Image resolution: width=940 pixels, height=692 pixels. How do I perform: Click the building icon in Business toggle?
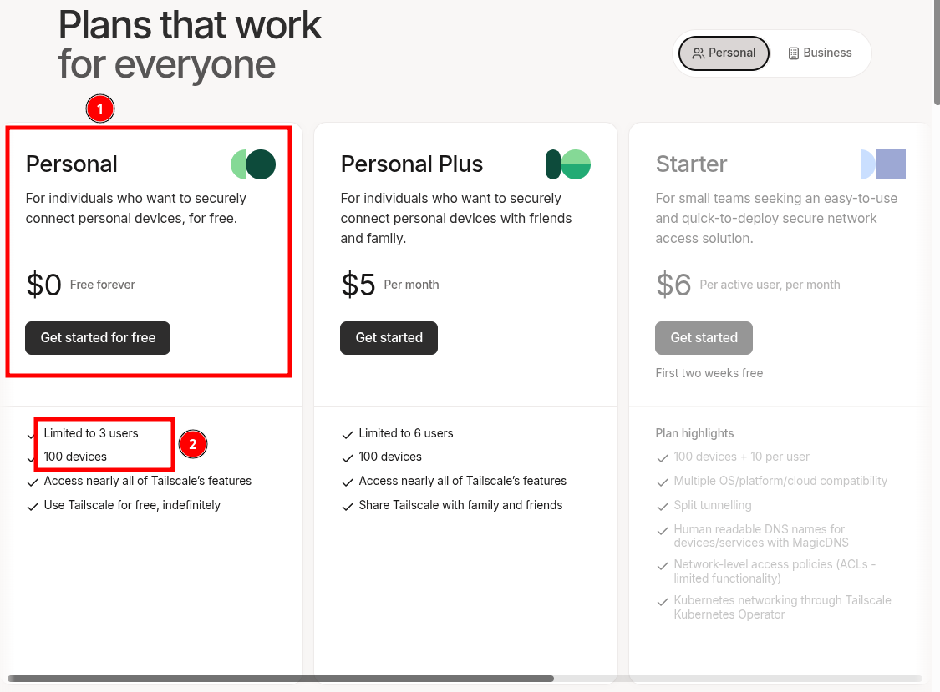tap(794, 53)
